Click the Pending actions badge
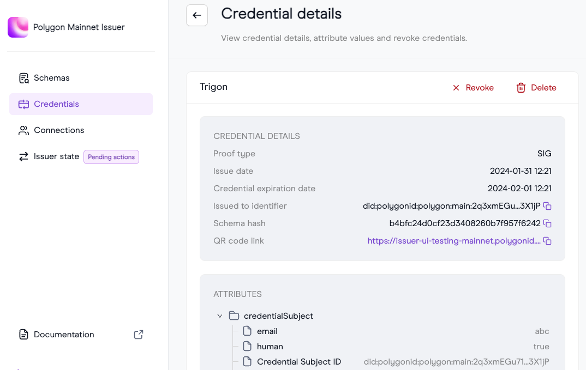 coord(111,157)
